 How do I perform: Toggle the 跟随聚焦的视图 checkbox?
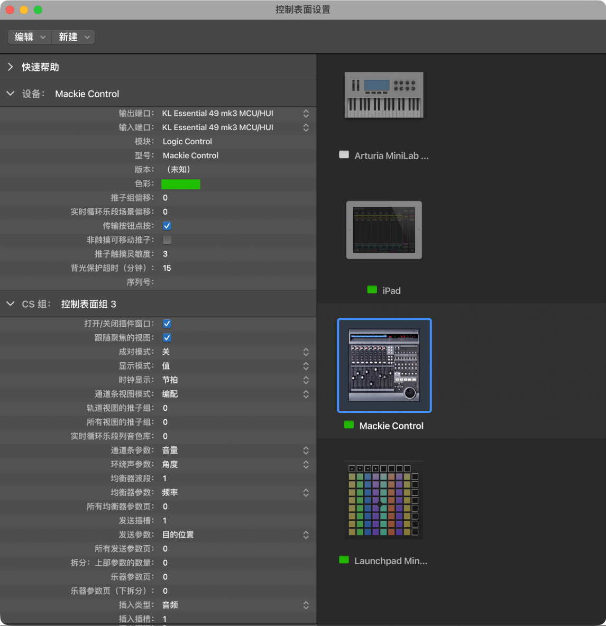(167, 338)
